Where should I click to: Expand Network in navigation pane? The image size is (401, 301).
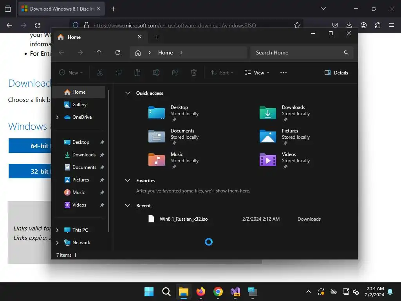tap(57, 243)
